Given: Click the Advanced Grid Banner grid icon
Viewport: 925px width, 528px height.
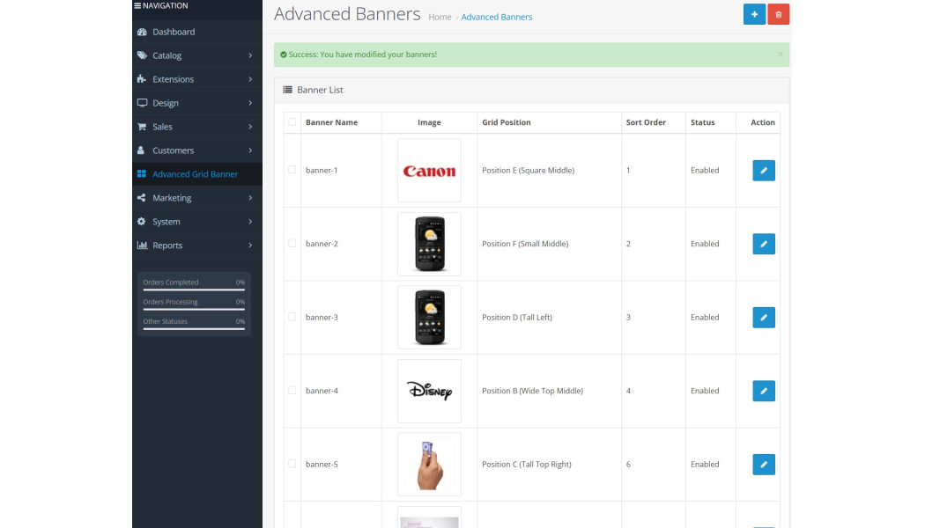Looking at the screenshot, I should 142,174.
